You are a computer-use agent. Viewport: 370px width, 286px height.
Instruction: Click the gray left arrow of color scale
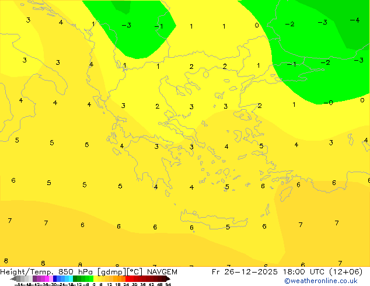point(13,279)
